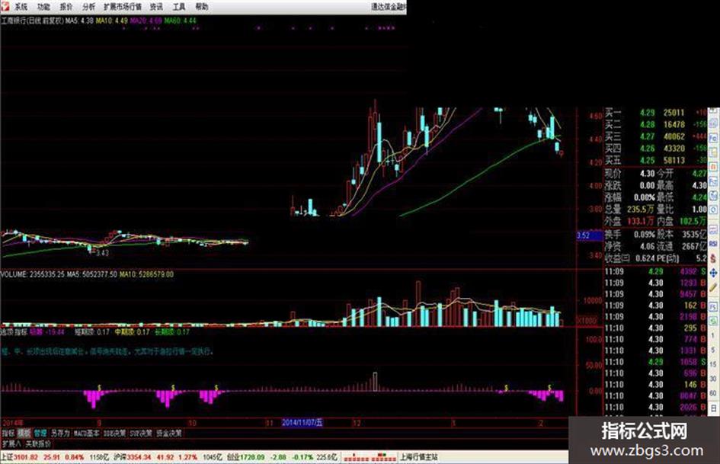Select the 指标 tab below chart
Image resolution: width=720 pixels, height=464 pixels.
click(8, 434)
